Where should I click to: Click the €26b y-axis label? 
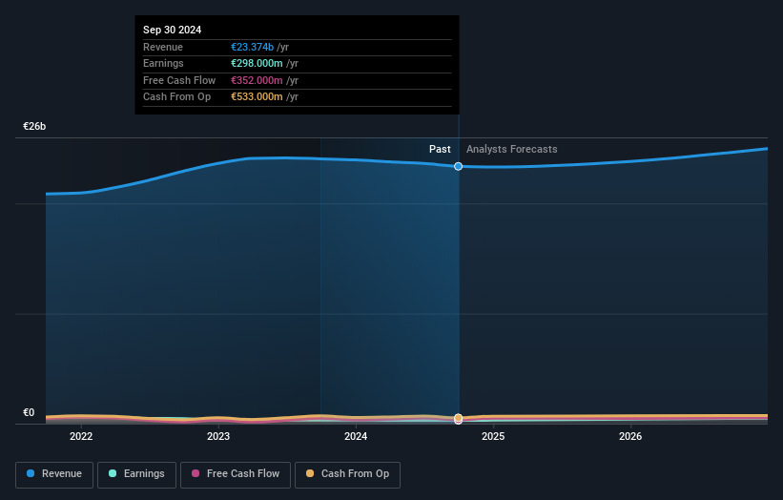[x=34, y=126]
